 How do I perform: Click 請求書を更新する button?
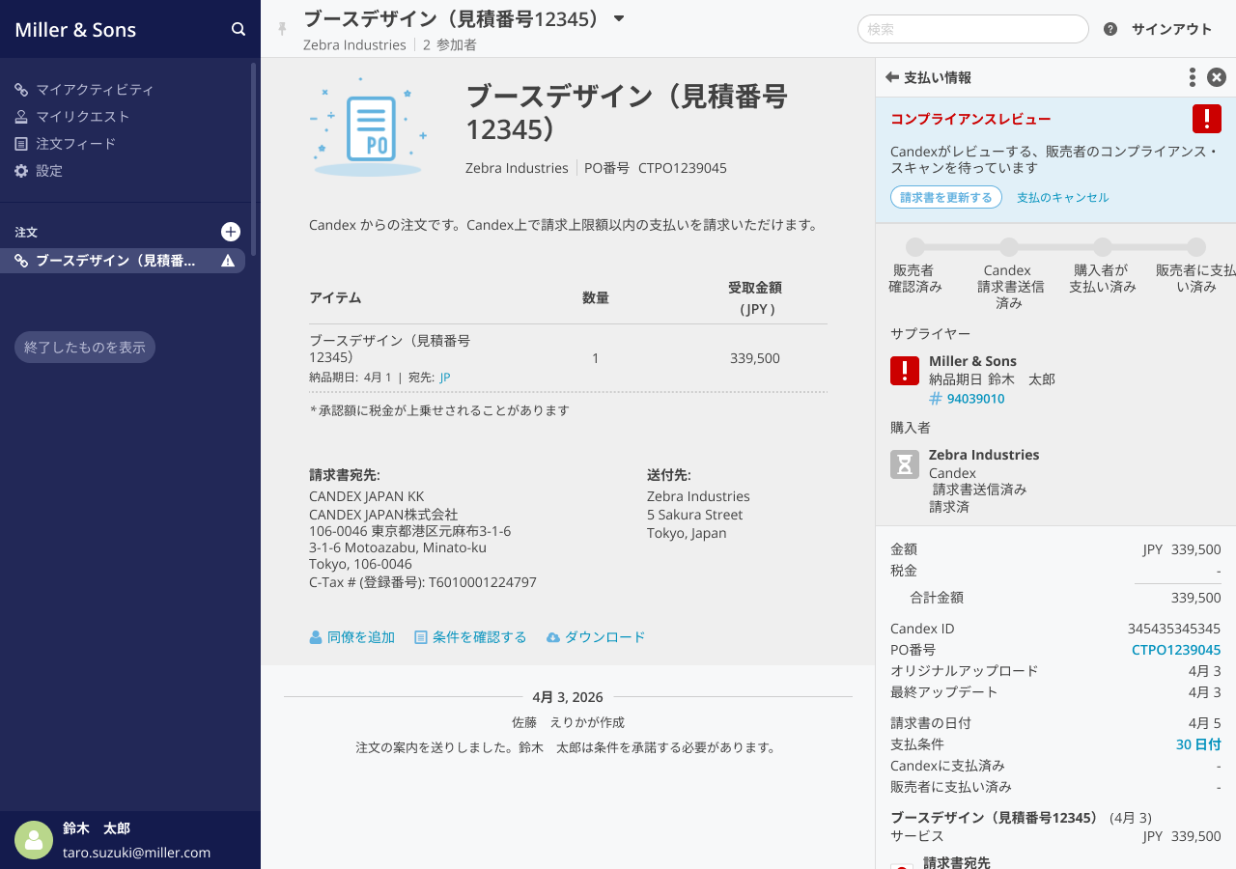tap(946, 197)
